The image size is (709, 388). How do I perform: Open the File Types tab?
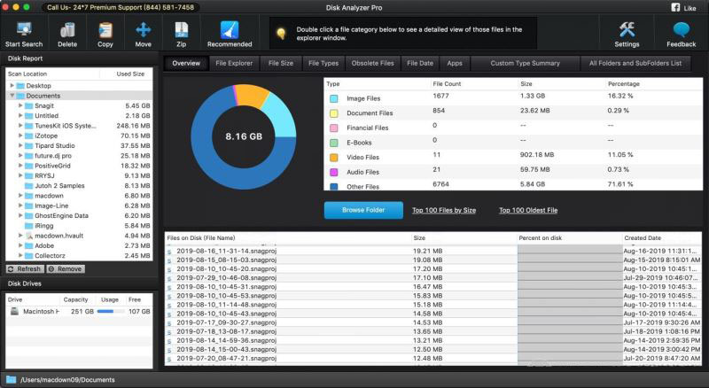[x=323, y=63]
